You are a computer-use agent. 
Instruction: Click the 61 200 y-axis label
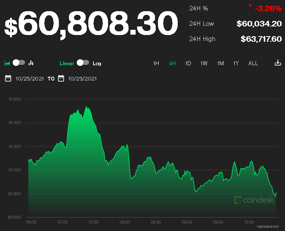click(x=15, y=146)
